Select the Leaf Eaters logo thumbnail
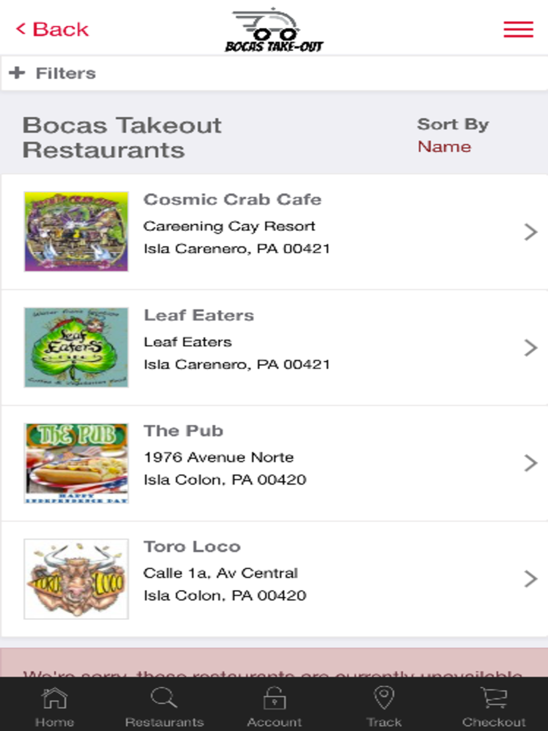The image size is (548, 731). click(76, 347)
